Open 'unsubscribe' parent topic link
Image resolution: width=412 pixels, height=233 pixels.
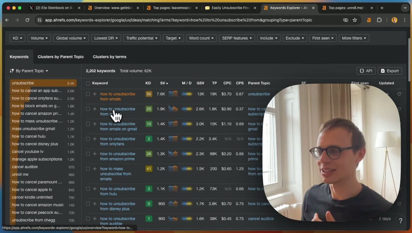259,94
